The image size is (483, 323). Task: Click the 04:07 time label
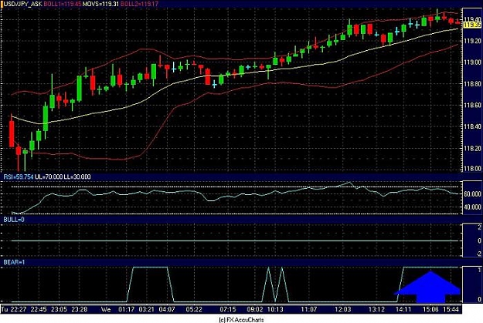coord(167,309)
